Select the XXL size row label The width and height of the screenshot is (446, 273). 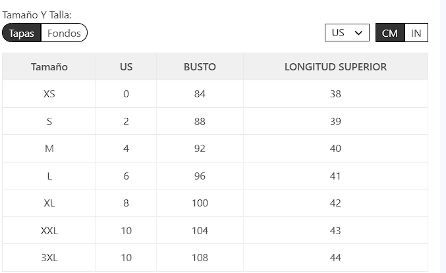[x=49, y=231]
